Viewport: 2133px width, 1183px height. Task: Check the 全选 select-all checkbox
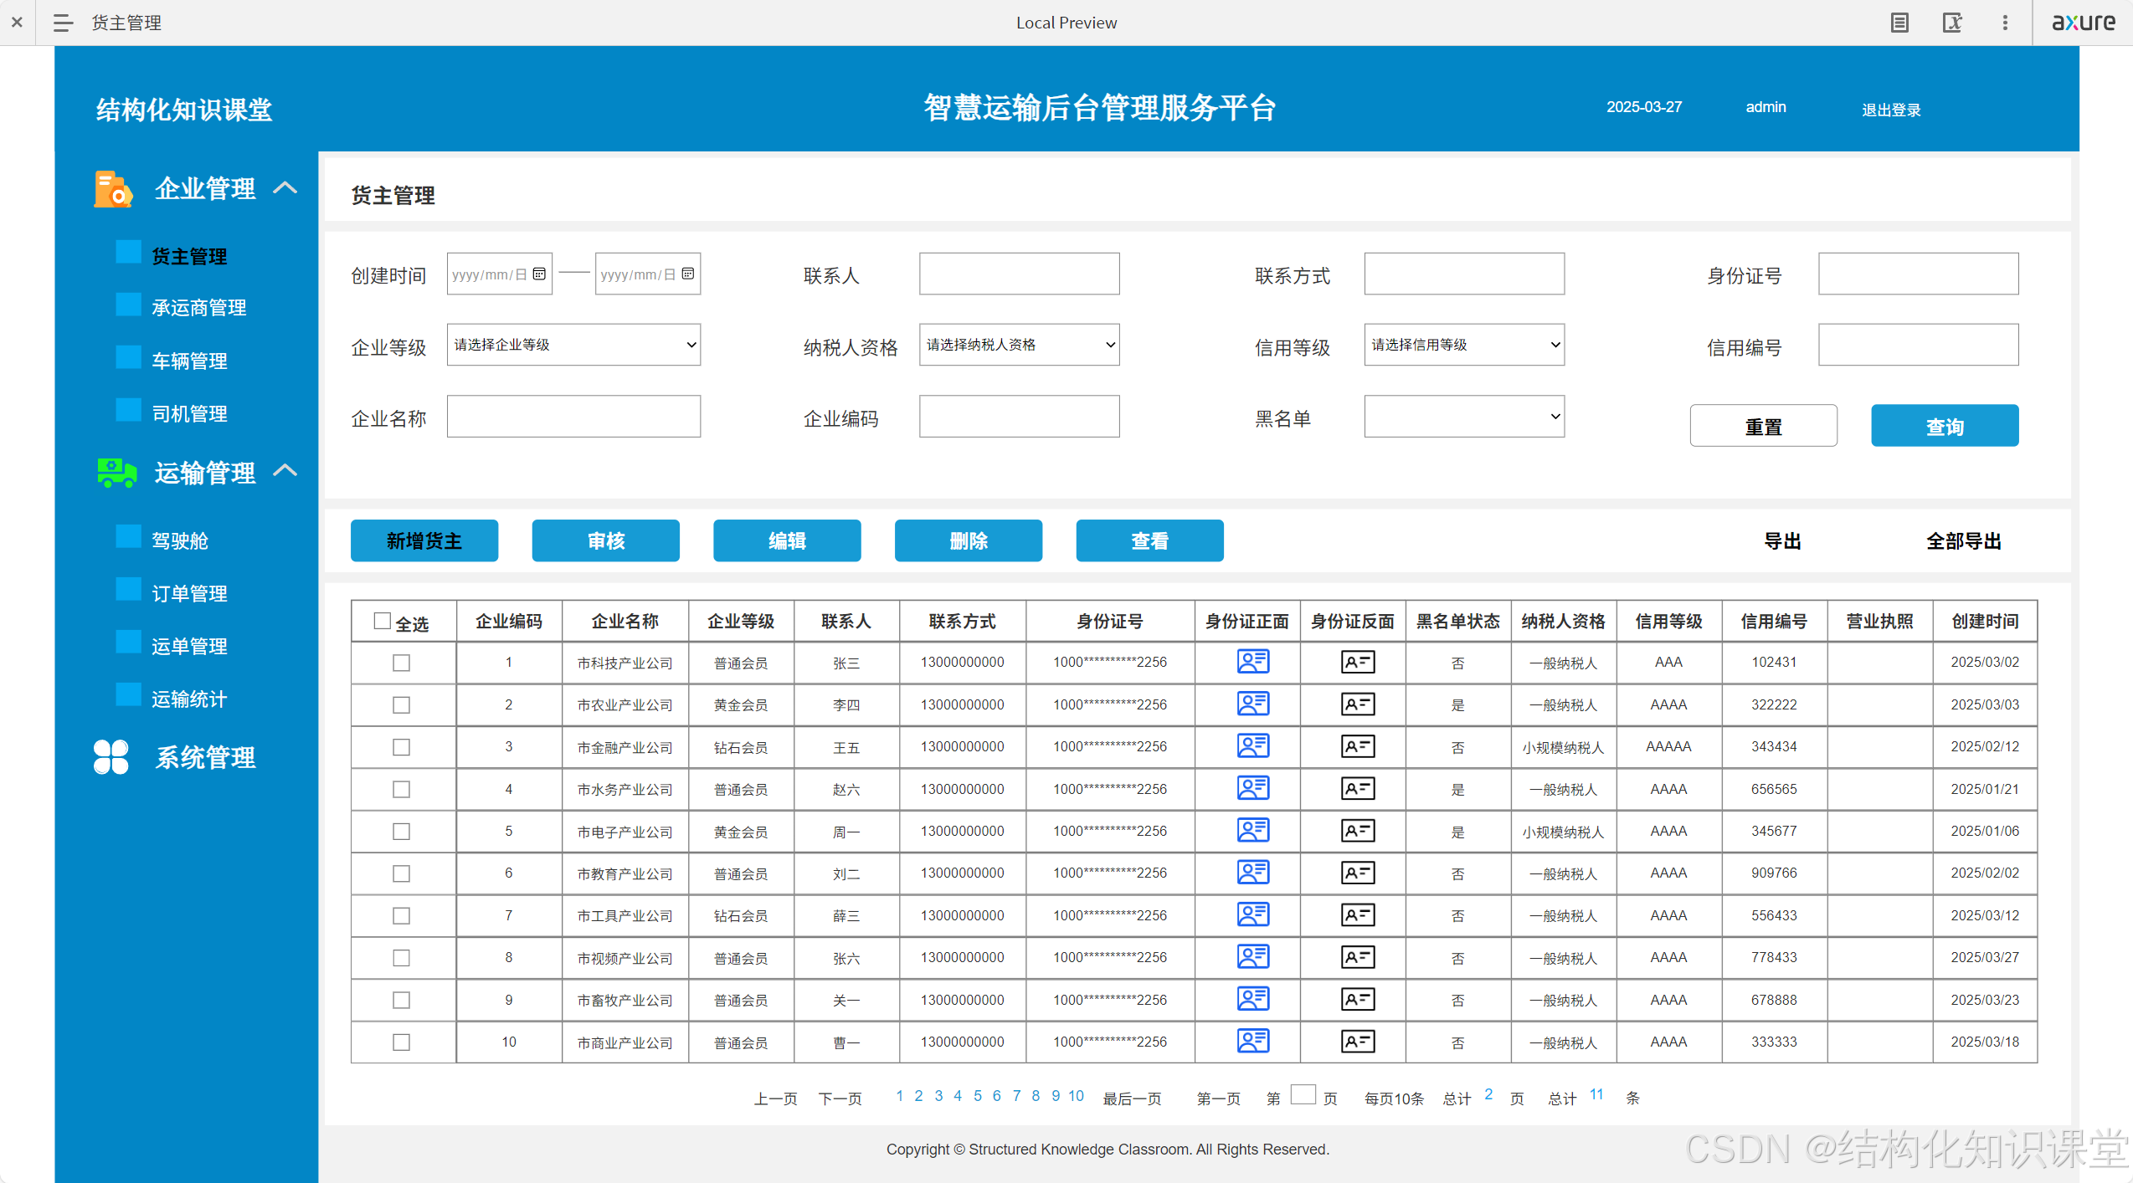(x=383, y=621)
